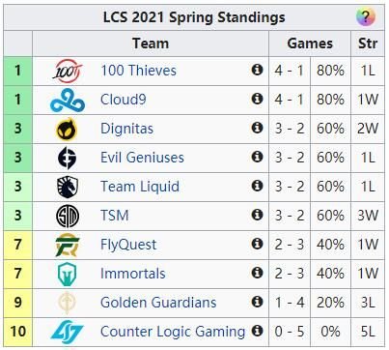Open the Team Liquid team link

[140, 187]
